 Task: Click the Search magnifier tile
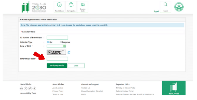pyautogui.click(x=166, y=7)
